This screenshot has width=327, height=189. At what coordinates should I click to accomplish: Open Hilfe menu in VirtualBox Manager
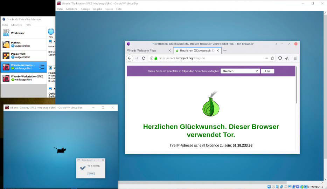pos(28,25)
